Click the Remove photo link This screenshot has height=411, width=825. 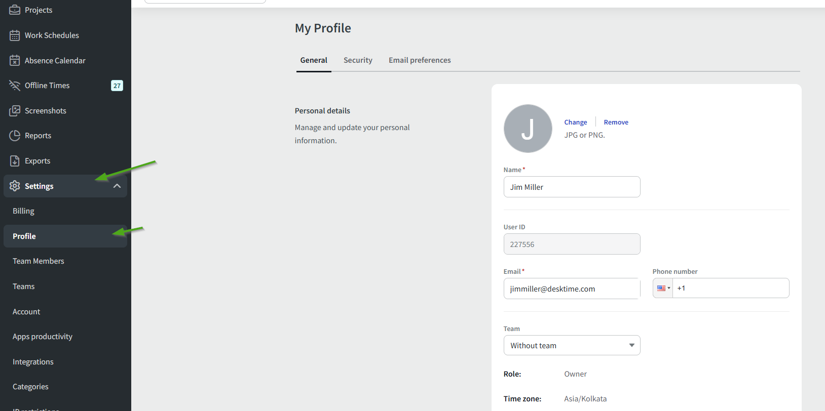tap(616, 122)
